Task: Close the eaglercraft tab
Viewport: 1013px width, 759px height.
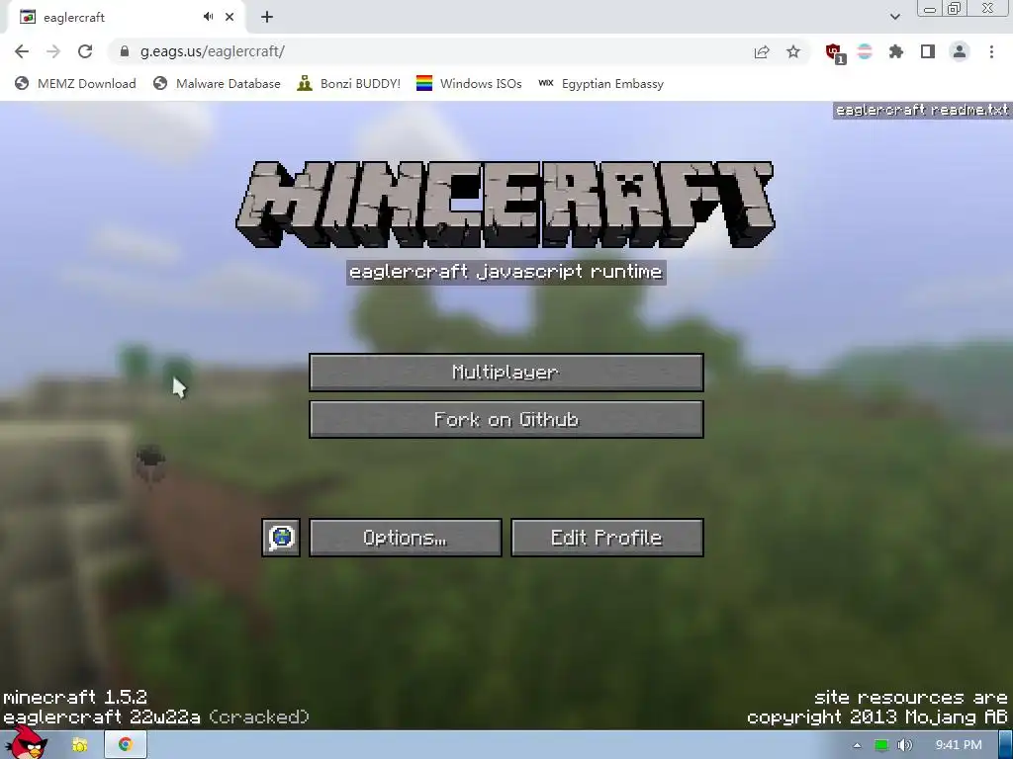Action: click(x=230, y=17)
